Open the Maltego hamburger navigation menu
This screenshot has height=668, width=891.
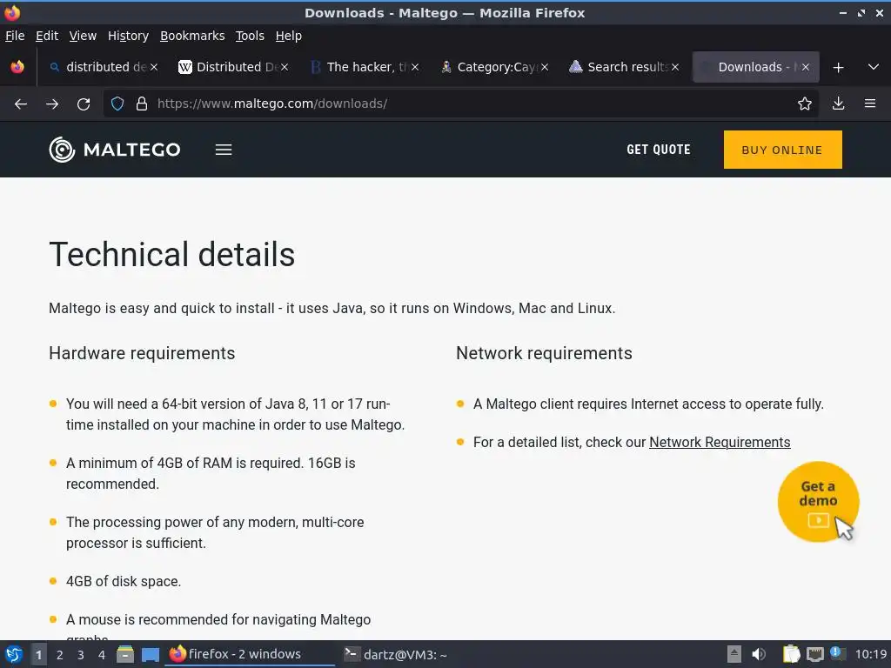[x=224, y=150]
